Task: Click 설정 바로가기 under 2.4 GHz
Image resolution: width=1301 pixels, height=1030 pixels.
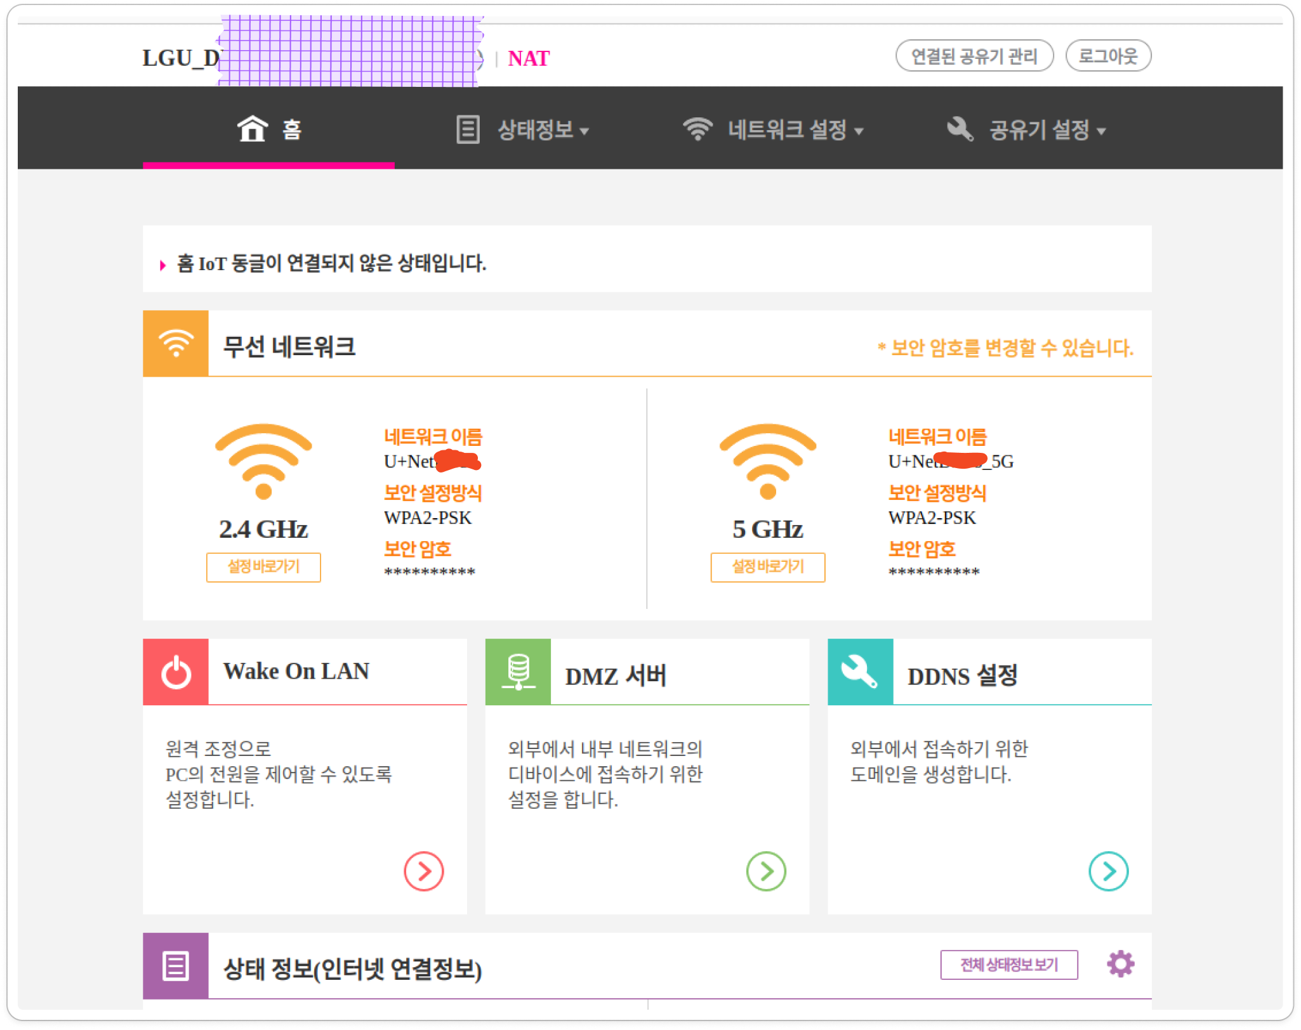Action: (x=263, y=566)
